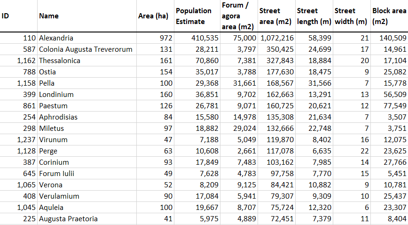Click the Miletus name cell
This screenshot has height=225, width=408.
pyautogui.click(x=87, y=129)
